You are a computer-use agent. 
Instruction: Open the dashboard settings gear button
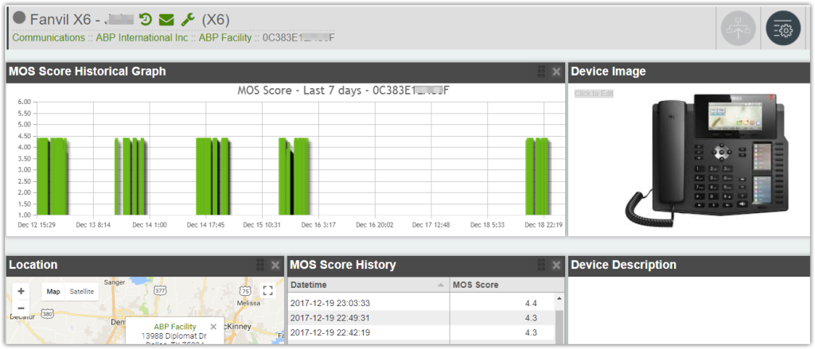point(783,29)
